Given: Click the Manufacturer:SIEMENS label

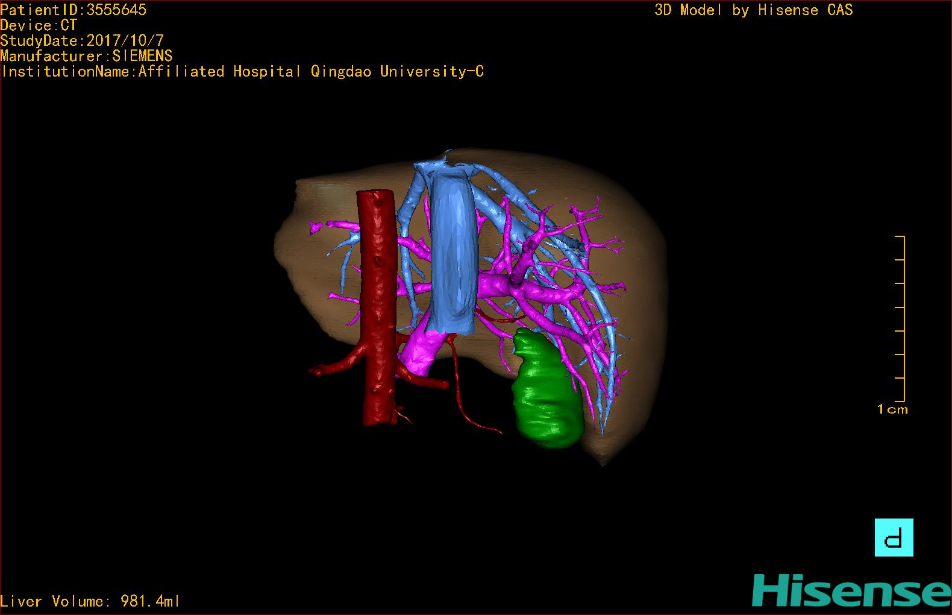Looking at the screenshot, I should (x=86, y=56).
